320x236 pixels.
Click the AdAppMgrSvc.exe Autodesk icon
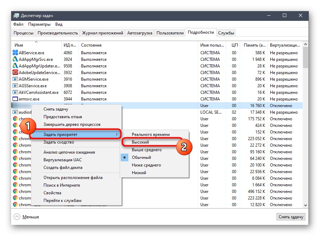coord(15,59)
